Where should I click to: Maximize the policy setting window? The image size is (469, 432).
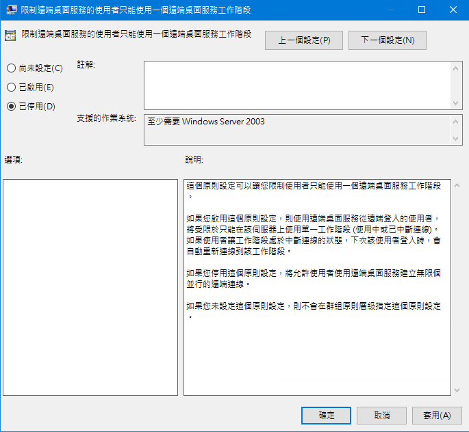[x=422, y=10]
